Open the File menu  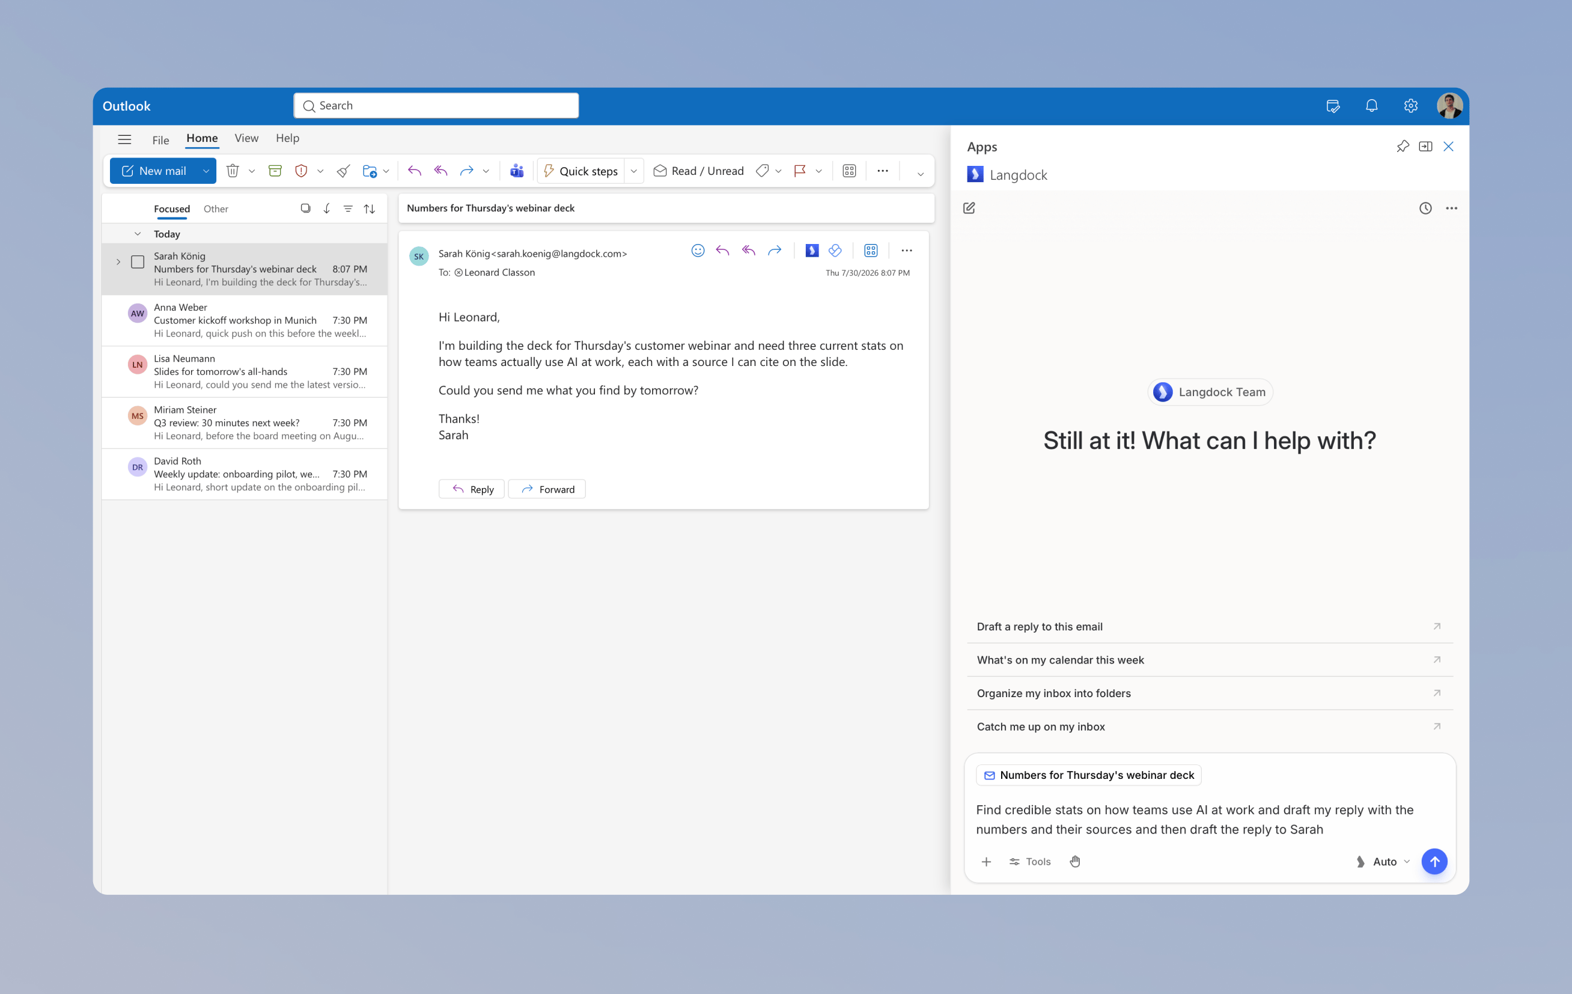pos(160,140)
